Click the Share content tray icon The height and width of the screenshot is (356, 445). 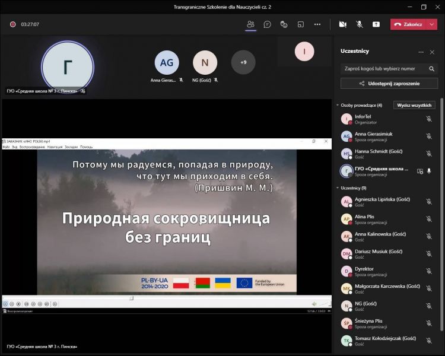tap(376, 24)
